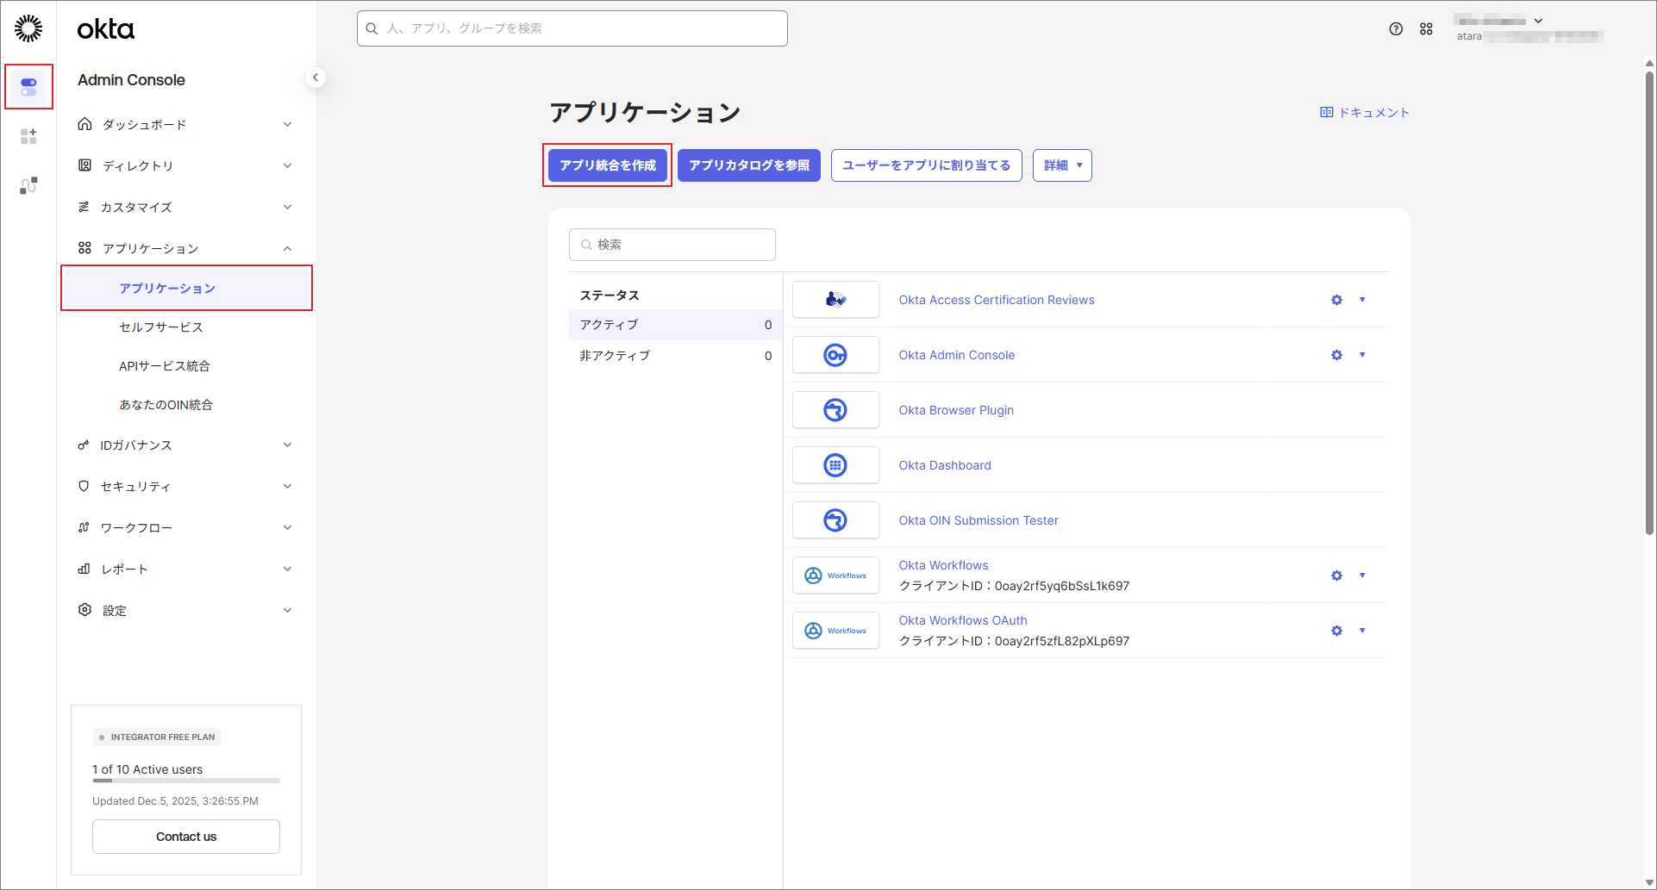1657x890 pixels.
Task: Select セルフサービス in the sidebar
Action: (x=161, y=327)
